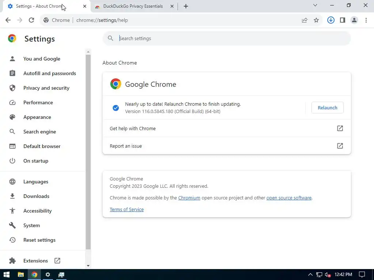The height and width of the screenshot is (280, 374).
Task: Toggle the side panel icon
Action: point(343,20)
